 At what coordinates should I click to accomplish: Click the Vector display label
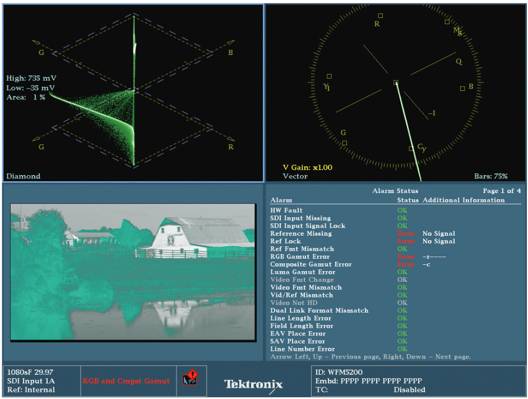pyautogui.click(x=295, y=176)
